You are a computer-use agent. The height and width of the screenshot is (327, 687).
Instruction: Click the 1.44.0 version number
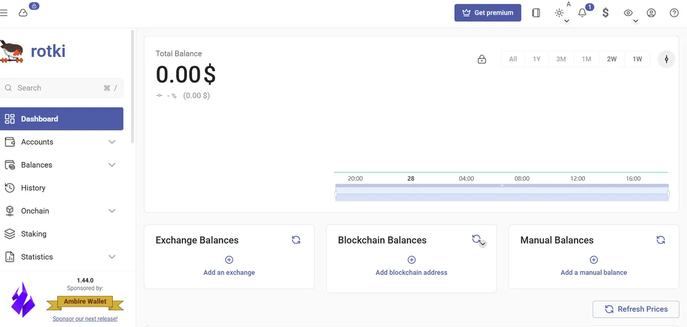[x=85, y=280]
